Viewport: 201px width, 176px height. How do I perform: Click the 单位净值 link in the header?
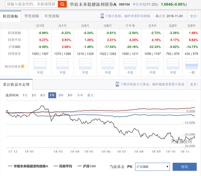(139, 4)
